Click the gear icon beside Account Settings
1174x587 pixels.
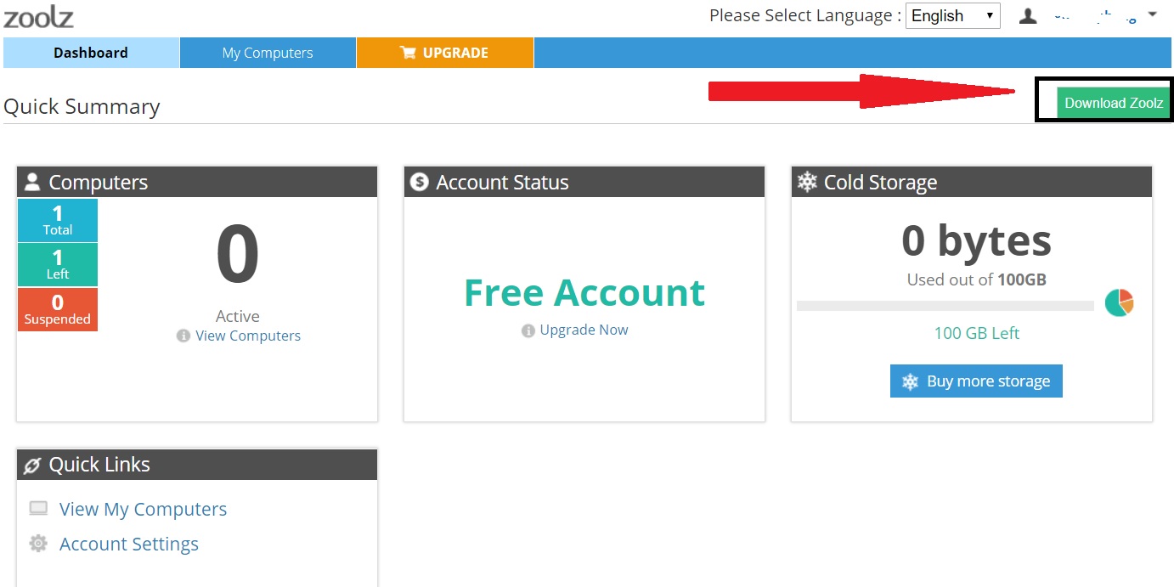pos(38,544)
